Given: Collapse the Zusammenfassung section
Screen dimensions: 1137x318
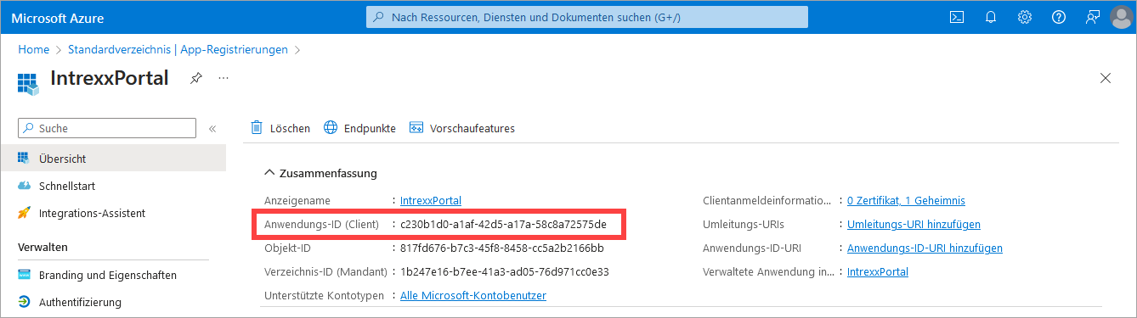Looking at the screenshot, I should 320,173.
